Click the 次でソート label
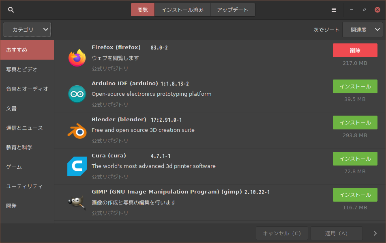386x243 pixels. [x=326, y=30]
